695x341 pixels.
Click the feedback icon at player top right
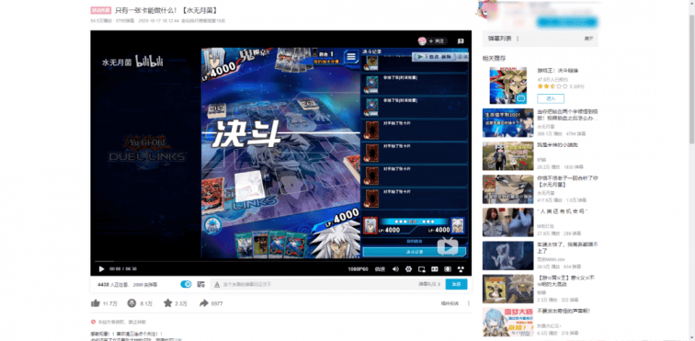[461, 41]
